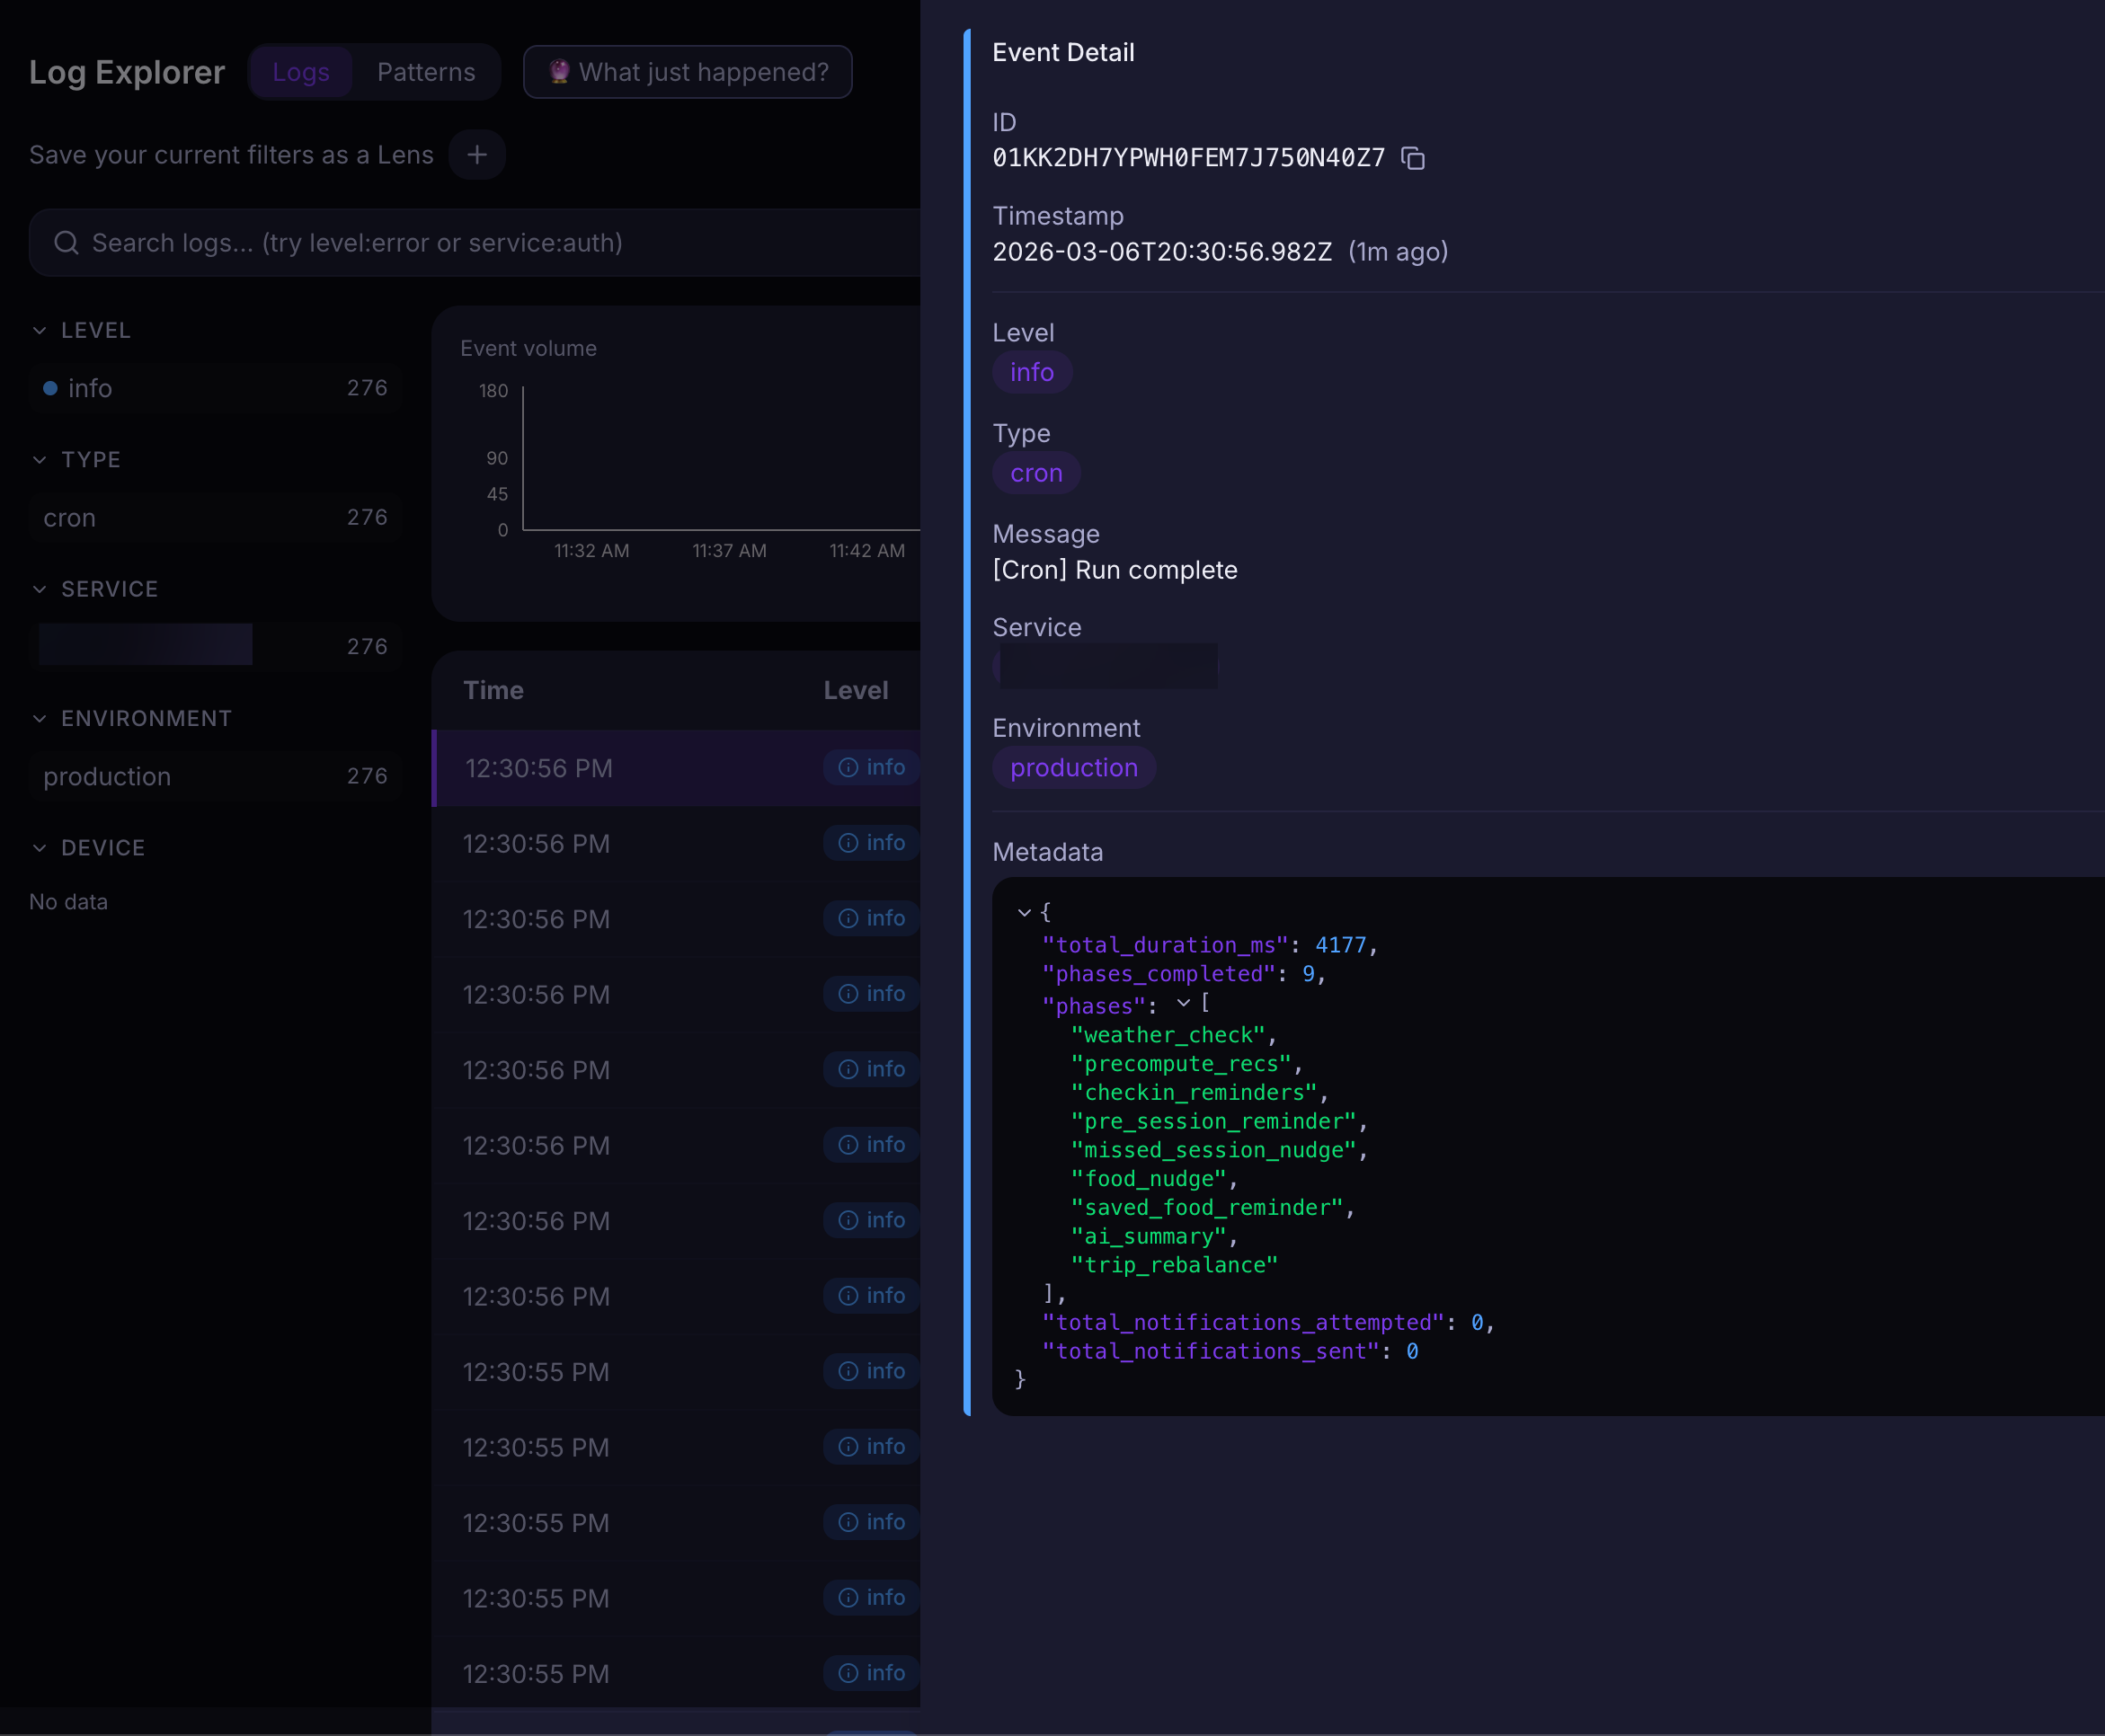Collapse the phases array in Metadata
The height and width of the screenshot is (1736, 2105).
pyautogui.click(x=1184, y=1005)
